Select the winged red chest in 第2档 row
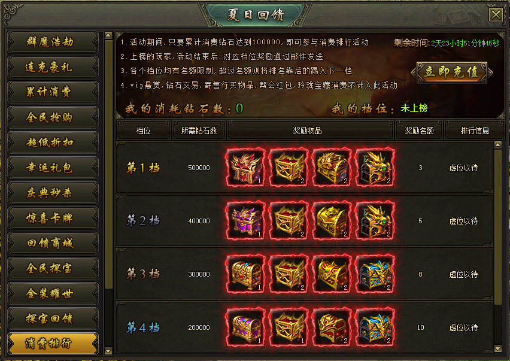 click(x=289, y=221)
